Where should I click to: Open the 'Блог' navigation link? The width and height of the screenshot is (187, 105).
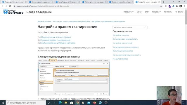[147, 12]
